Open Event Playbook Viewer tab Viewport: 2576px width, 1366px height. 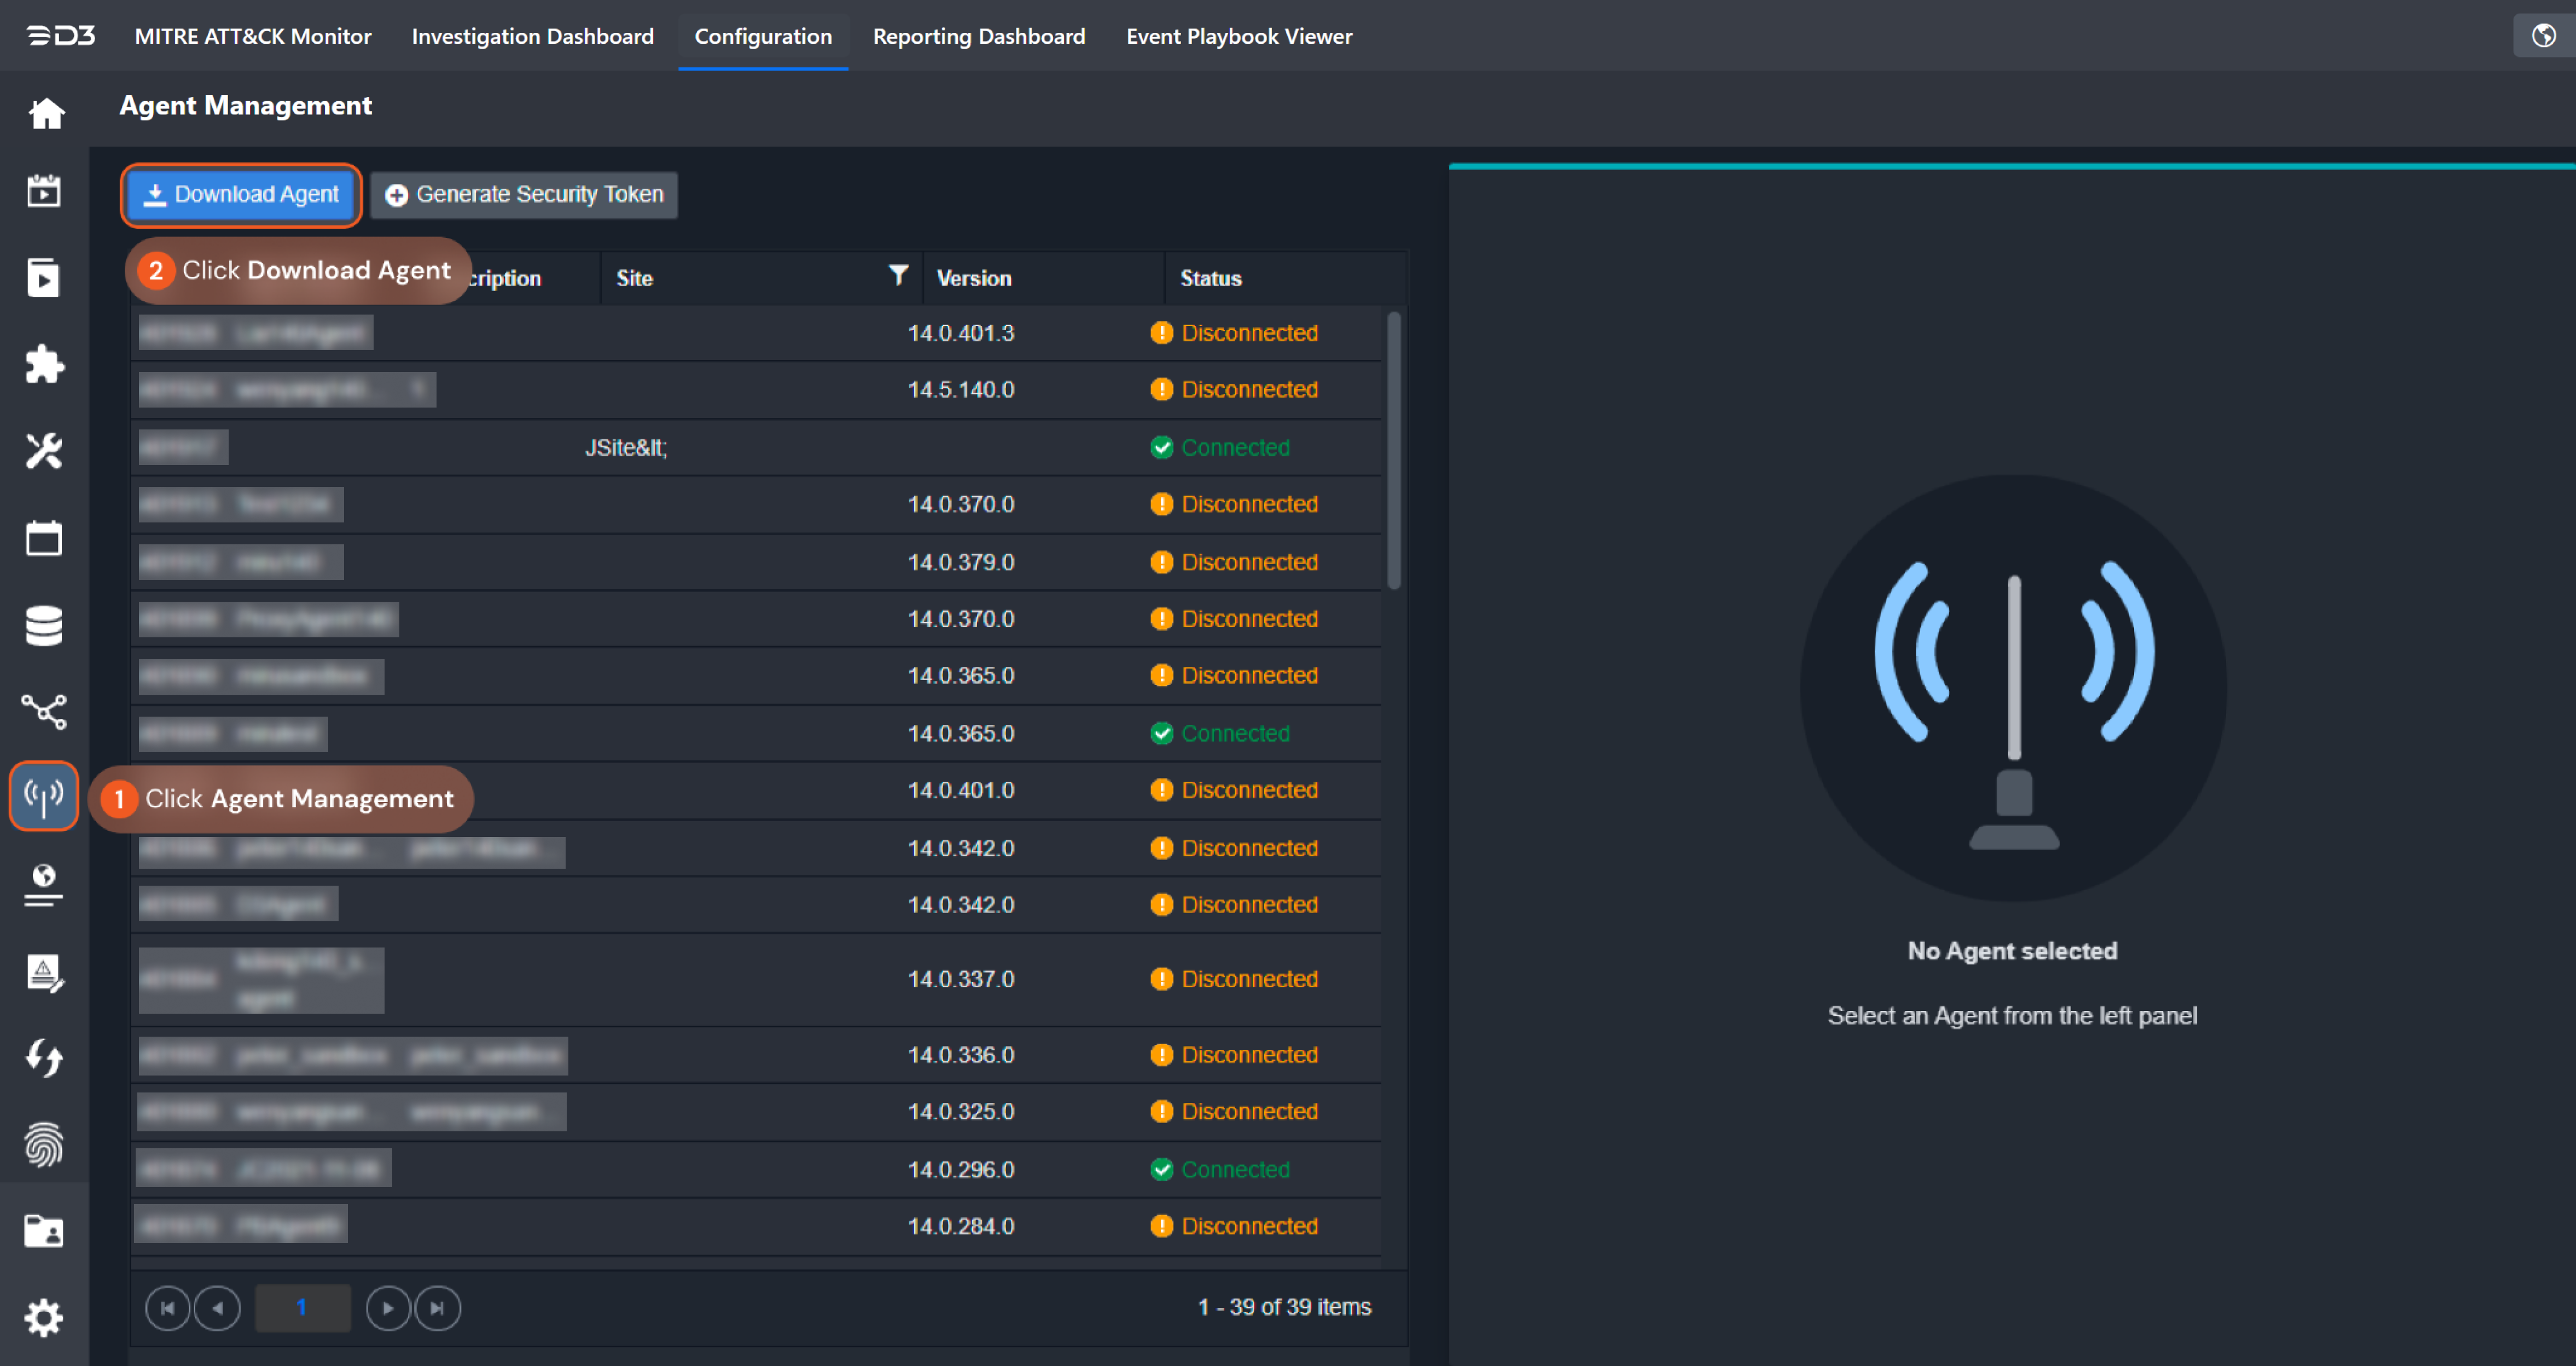(x=1239, y=36)
